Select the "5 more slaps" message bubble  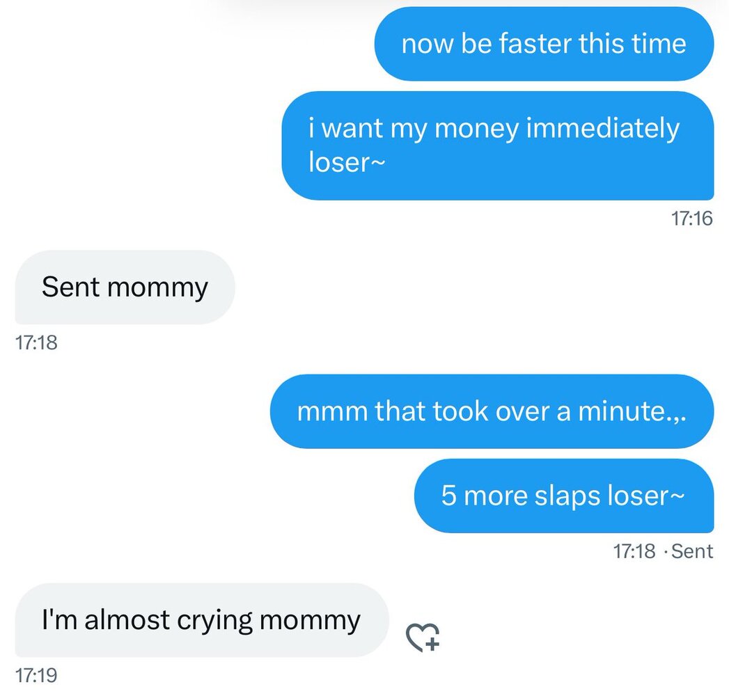563,496
